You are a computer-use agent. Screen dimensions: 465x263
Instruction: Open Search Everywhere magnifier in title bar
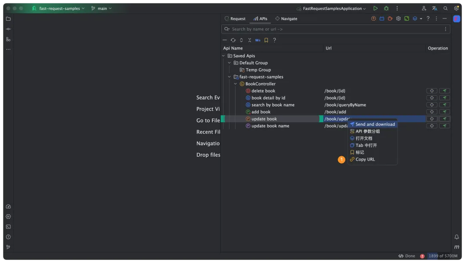[x=446, y=8]
